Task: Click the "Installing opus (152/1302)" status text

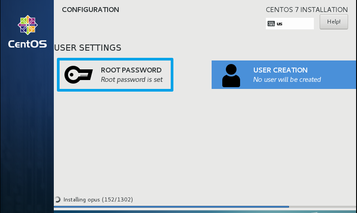Action: (x=98, y=200)
